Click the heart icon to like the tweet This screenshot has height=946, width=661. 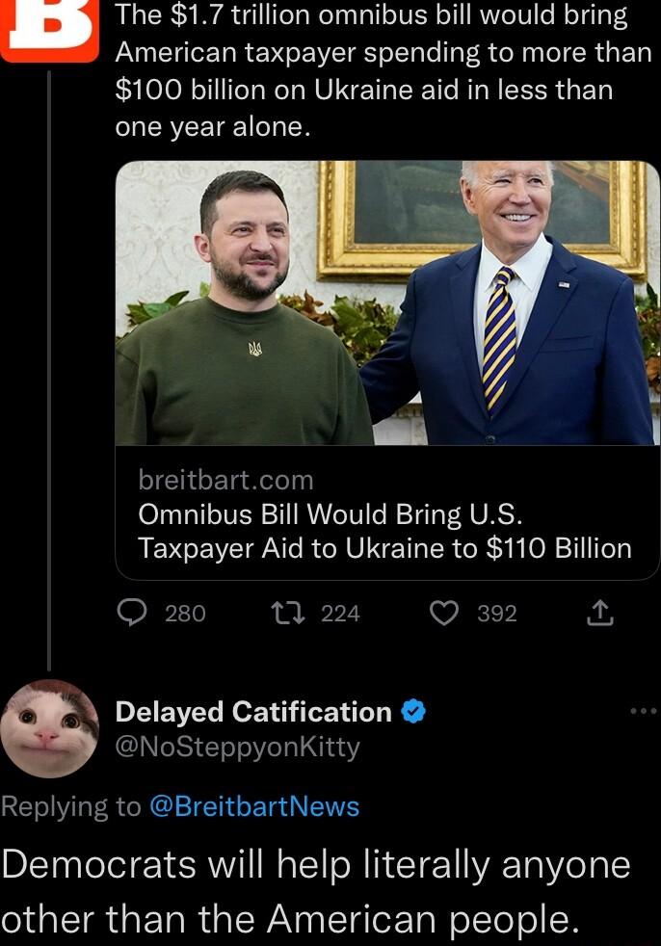(444, 613)
